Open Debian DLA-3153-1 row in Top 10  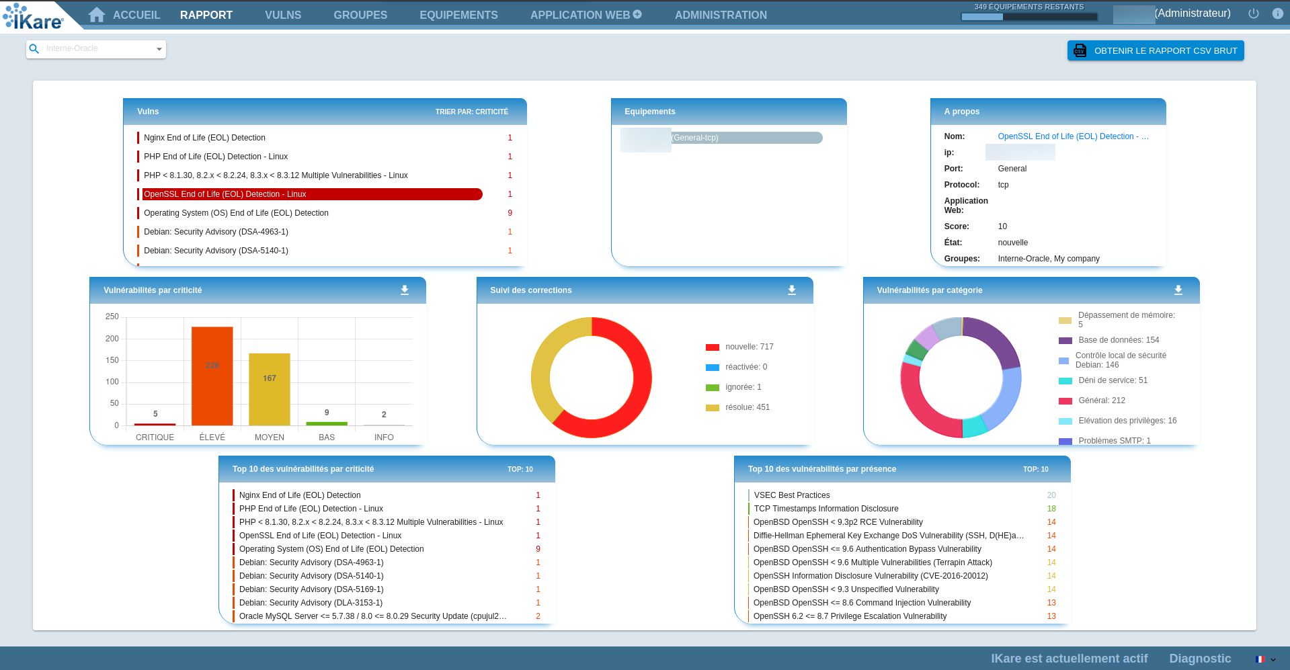tap(387, 603)
